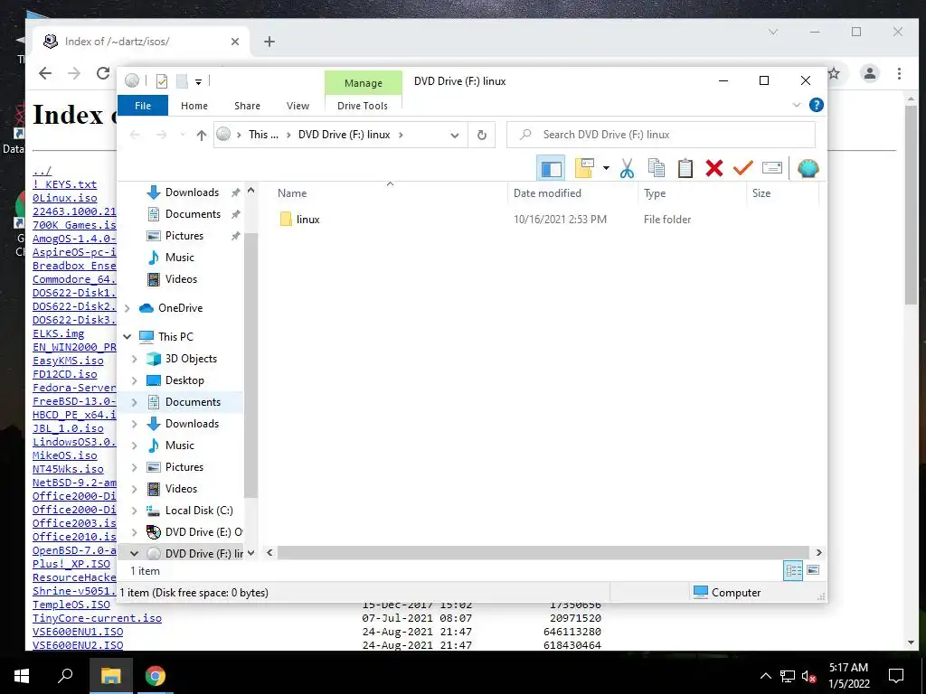Open the File menu in Explorer

[143, 106]
